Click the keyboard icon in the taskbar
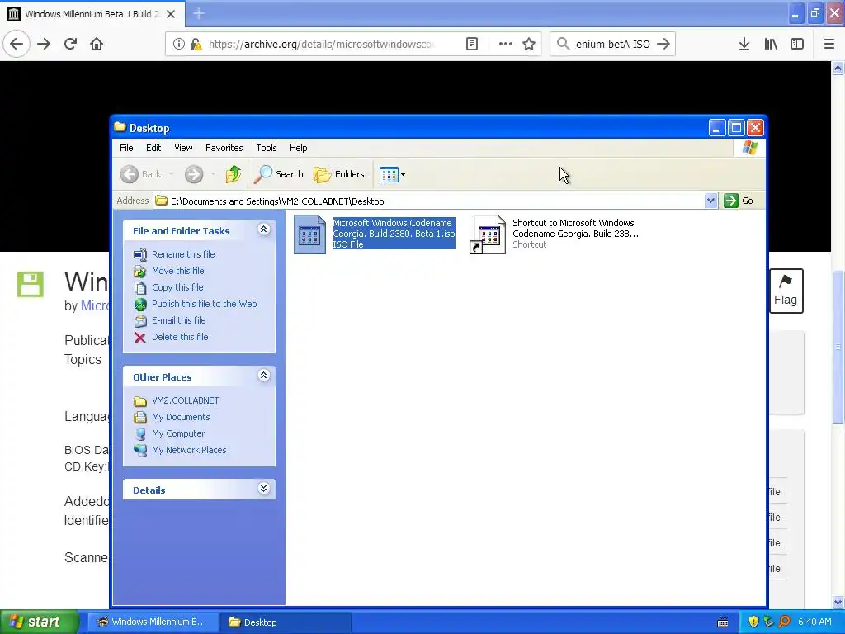Screen dimensions: 845x634 (x=723, y=622)
